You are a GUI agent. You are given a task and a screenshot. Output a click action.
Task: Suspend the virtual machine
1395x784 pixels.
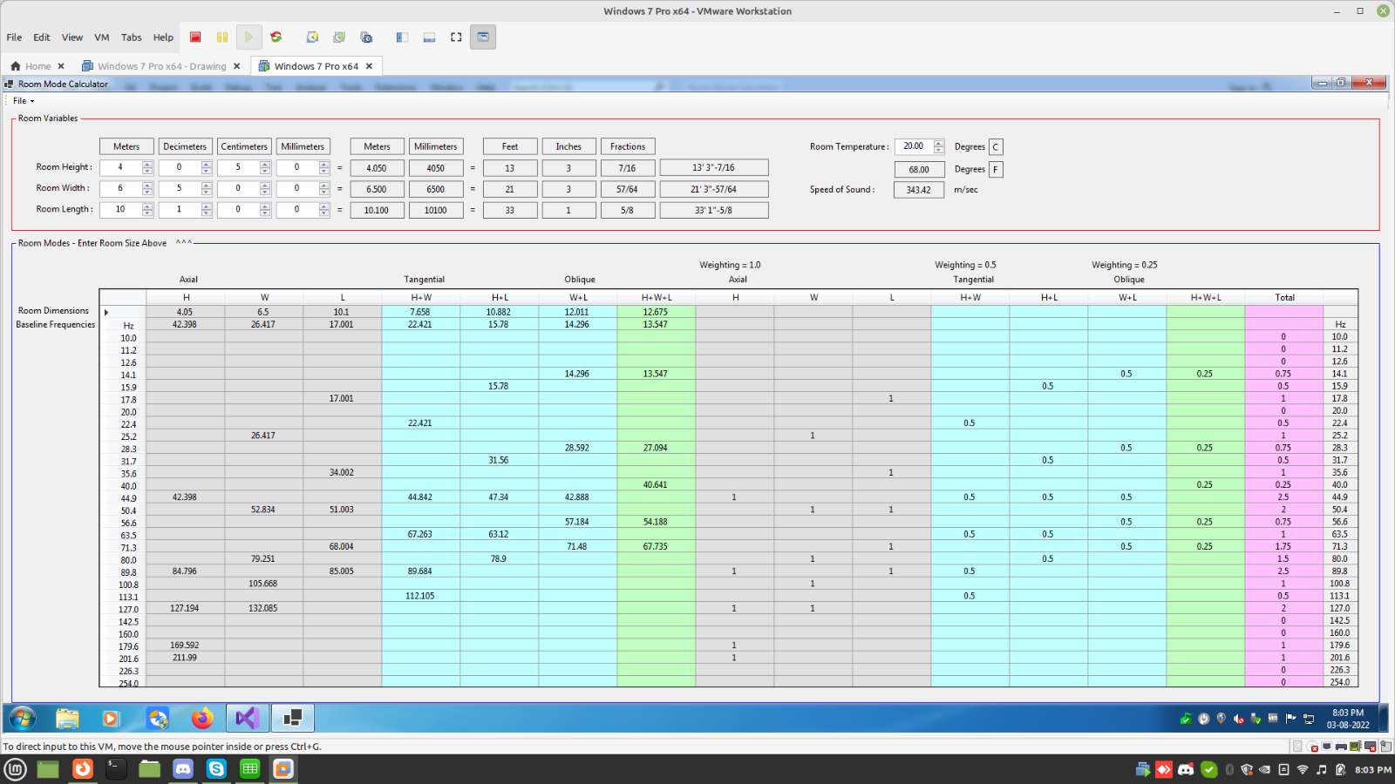click(222, 37)
